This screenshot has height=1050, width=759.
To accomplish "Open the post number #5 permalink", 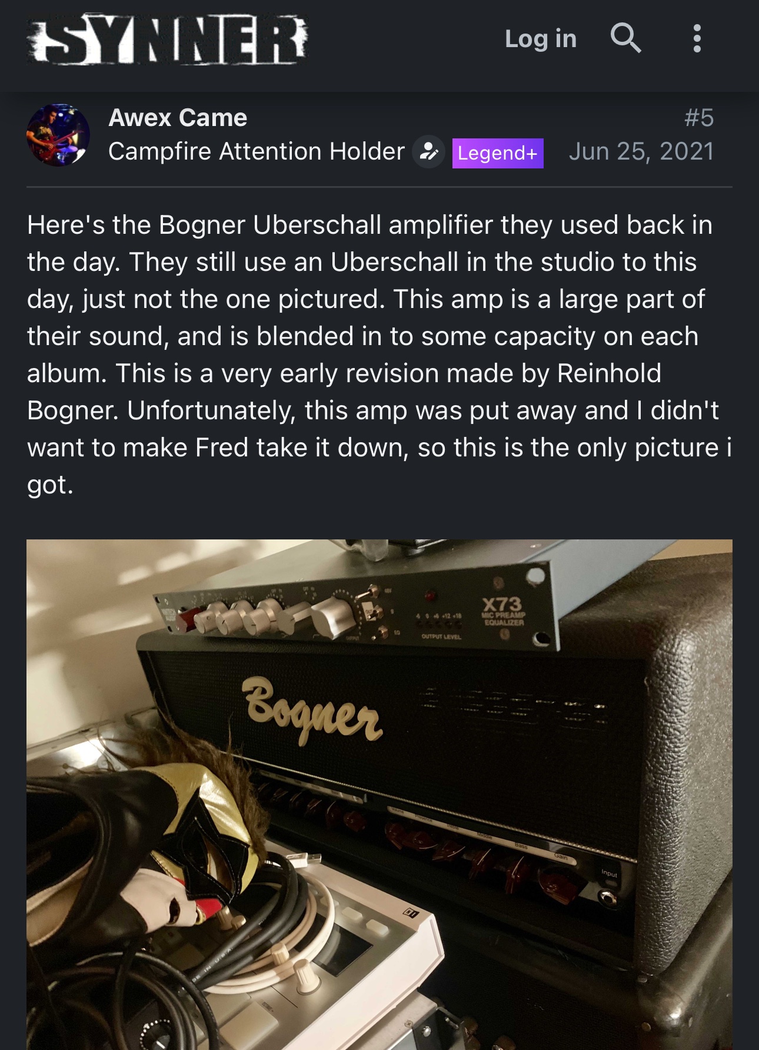I will pos(699,118).
